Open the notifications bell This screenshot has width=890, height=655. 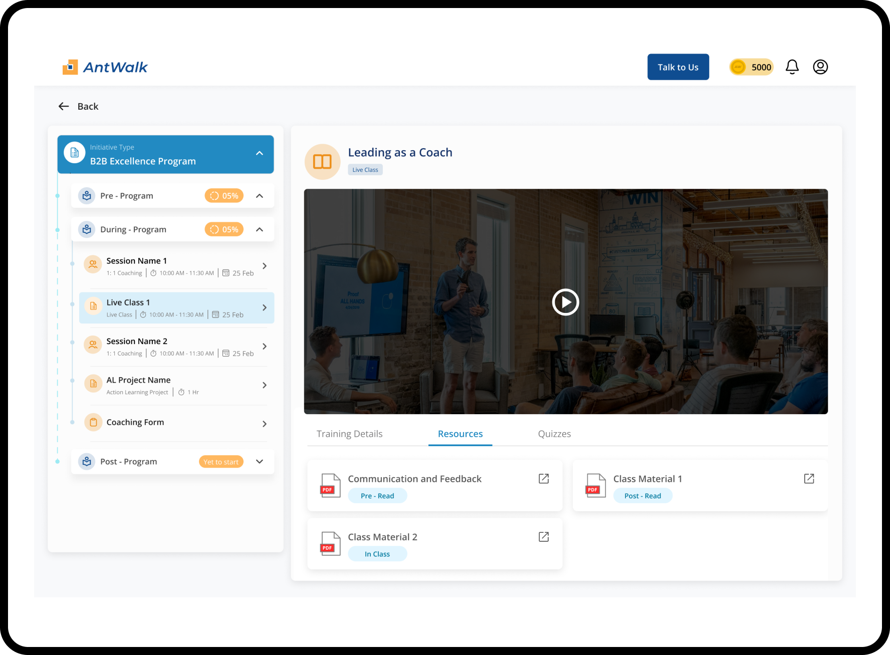(x=792, y=67)
